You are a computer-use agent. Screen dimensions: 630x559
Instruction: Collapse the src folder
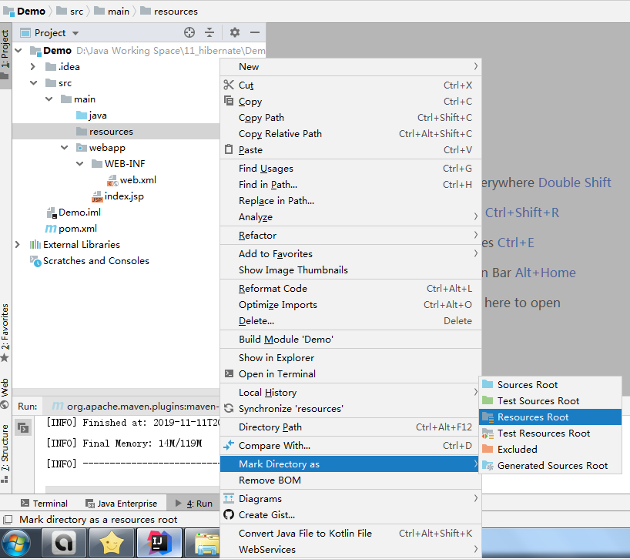click(33, 83)
